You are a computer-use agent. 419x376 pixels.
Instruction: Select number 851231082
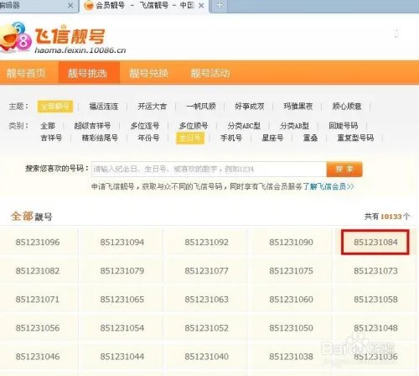38,271
